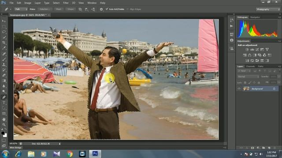This screenshot has width=282, height=158.
Task: Select the Crop tool
Action: pos(4,43)
